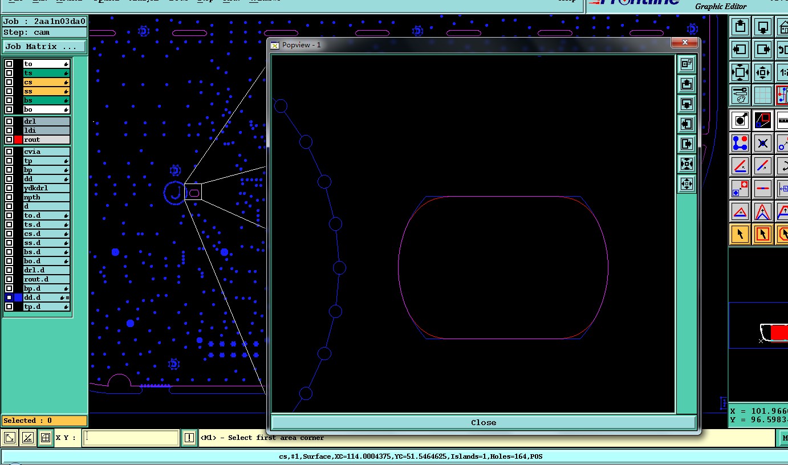
Task: Pan right using main toolbar arrow icon
Action: 763,50
